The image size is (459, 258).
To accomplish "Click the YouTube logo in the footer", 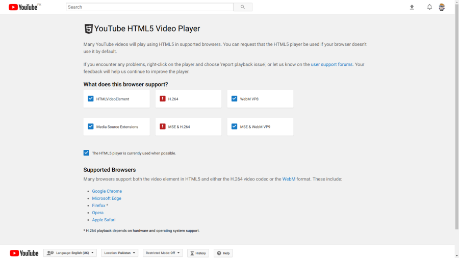I will coord(24,253).
